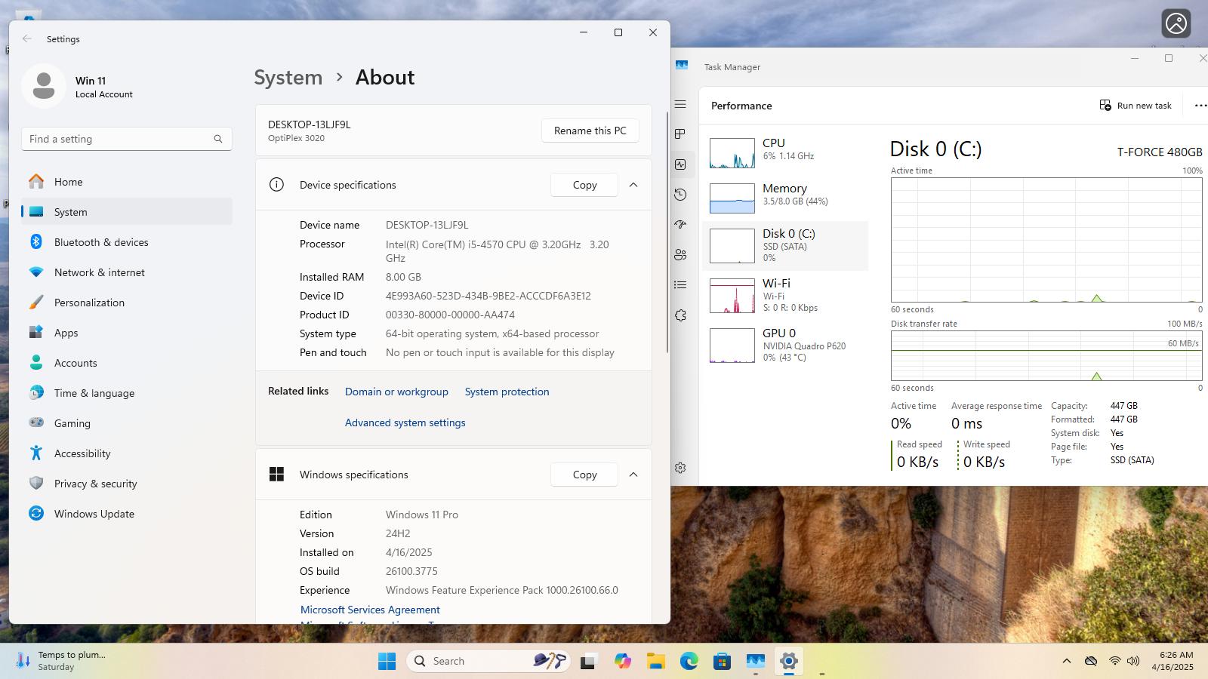Screen dimensions: 1208x679
Task: Open Task Manager more options ellipsis
Action: tap(1200, 106)
